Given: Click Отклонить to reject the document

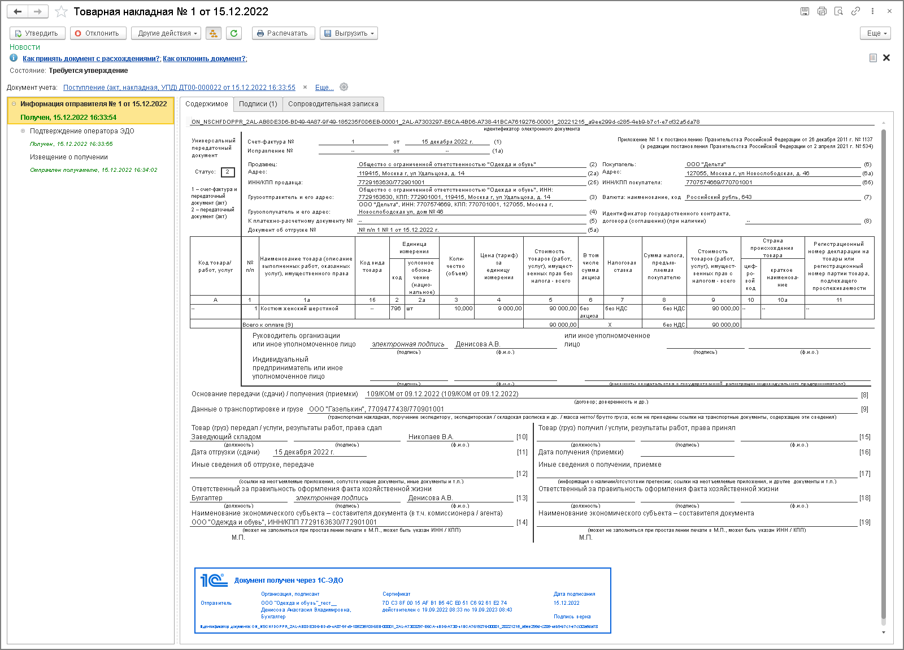Looking at the screenshot, I should click(x=98, y=33).
